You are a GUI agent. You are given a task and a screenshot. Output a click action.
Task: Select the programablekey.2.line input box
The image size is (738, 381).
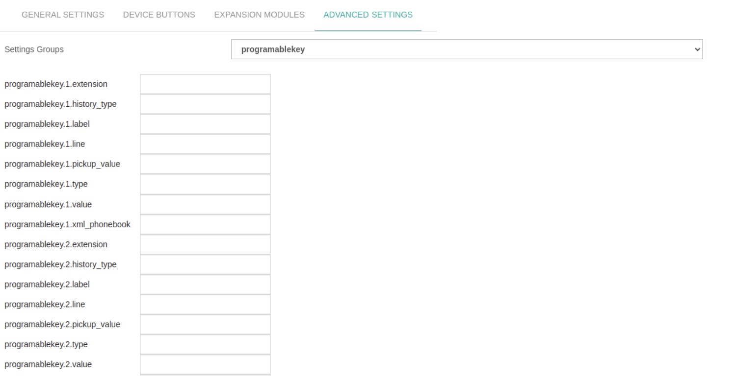[205, 305]
